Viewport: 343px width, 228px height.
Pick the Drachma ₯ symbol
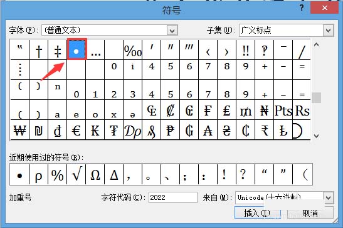(x=133, y=130)
